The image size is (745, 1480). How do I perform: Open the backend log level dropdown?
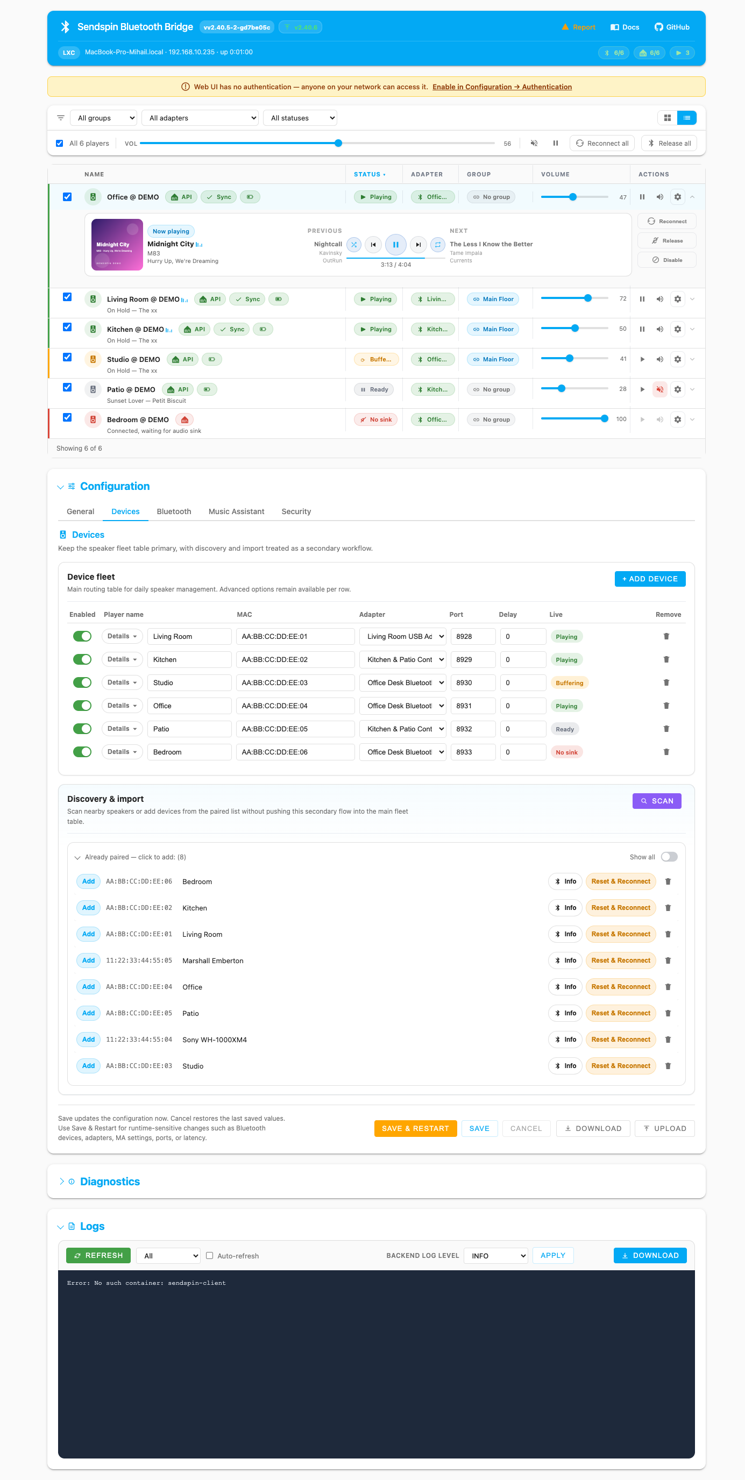(x=496, y=1256)
